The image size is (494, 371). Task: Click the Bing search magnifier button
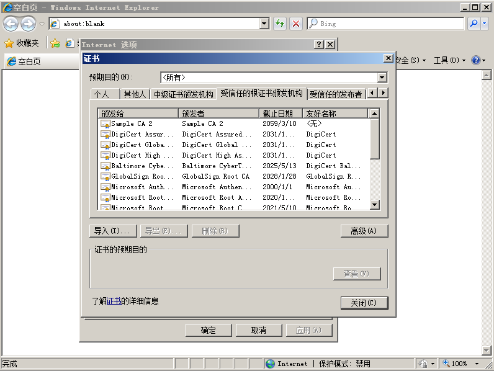point(474,24)
